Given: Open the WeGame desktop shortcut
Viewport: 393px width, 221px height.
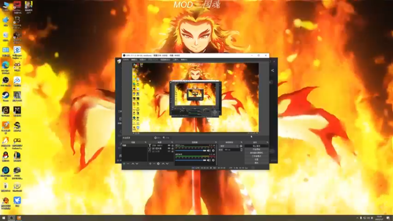Looking at the screenshot, I should (x=5, y=111).
